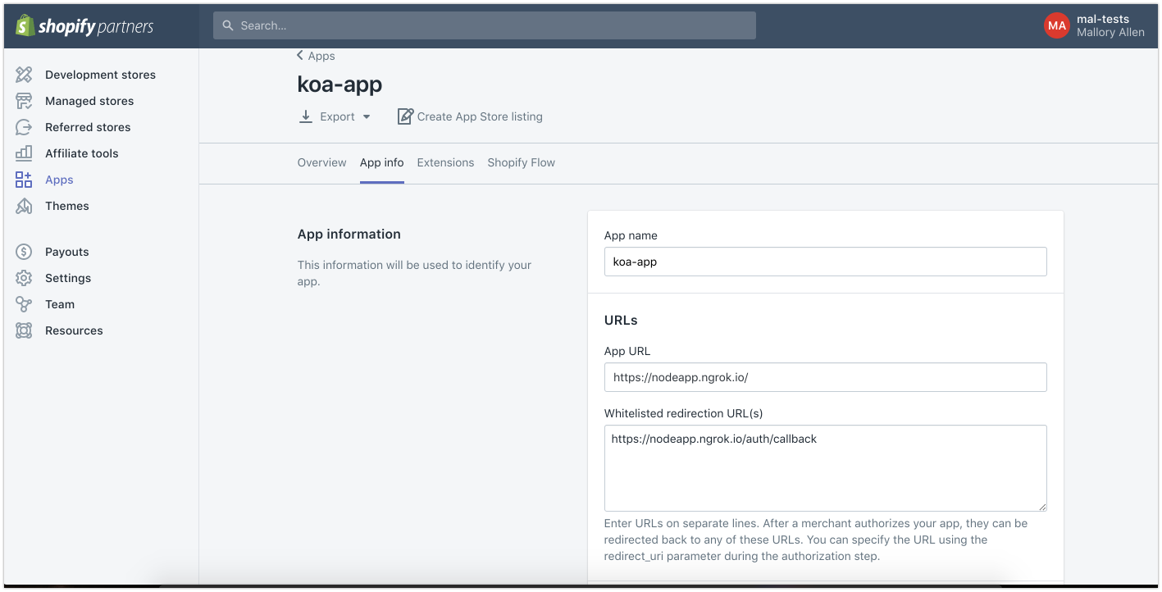Click the Settings gear icon
The width and height of the screenshot is (1162, 592).
click(24, 278)
